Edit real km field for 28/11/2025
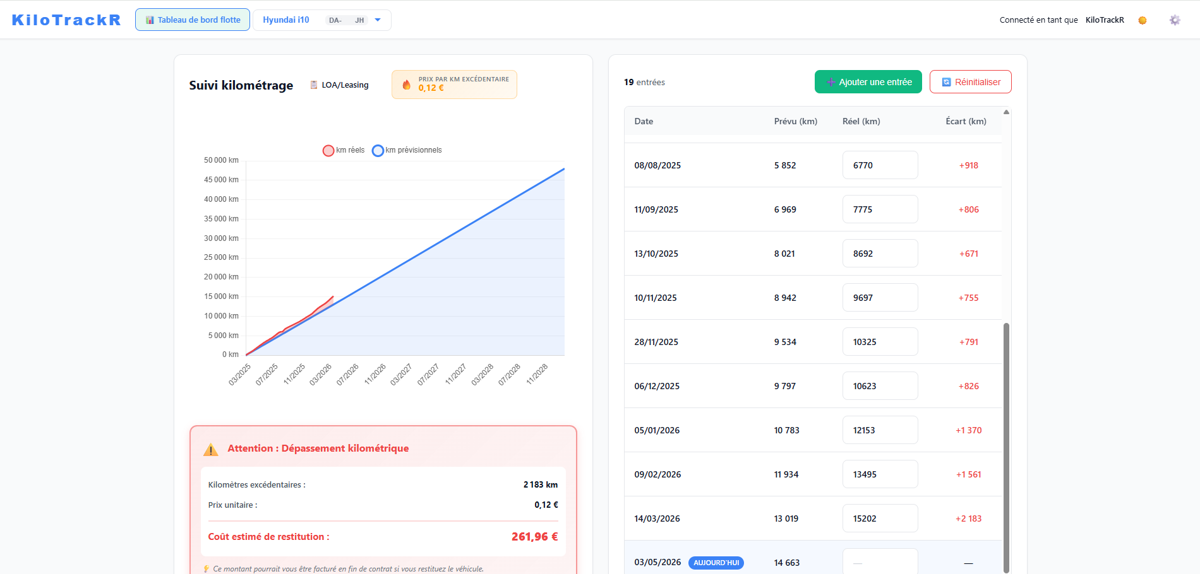 (x=880, y=342)
